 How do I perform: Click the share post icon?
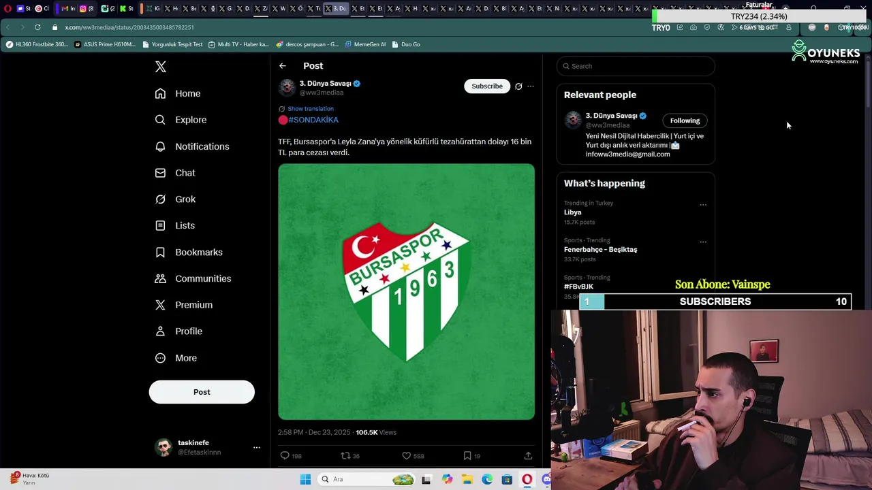click(528, 456)
